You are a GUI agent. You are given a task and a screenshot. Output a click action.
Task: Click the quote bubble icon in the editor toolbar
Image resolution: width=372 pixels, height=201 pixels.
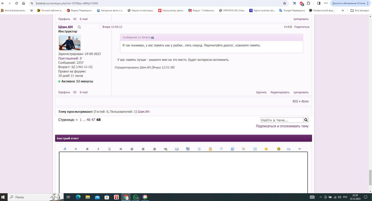pyautogui.click(x=221, y=149)
